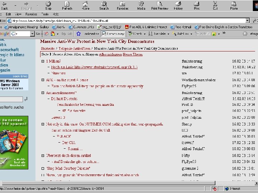Open the Edit menu

tap(8, 14)
